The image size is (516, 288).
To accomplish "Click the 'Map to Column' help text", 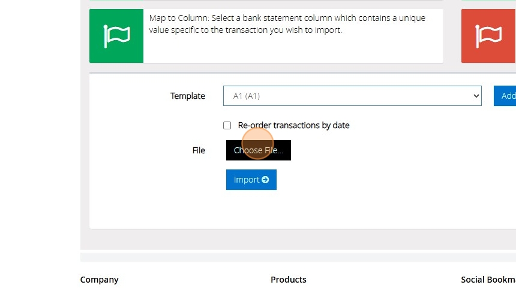I will 287,24.
